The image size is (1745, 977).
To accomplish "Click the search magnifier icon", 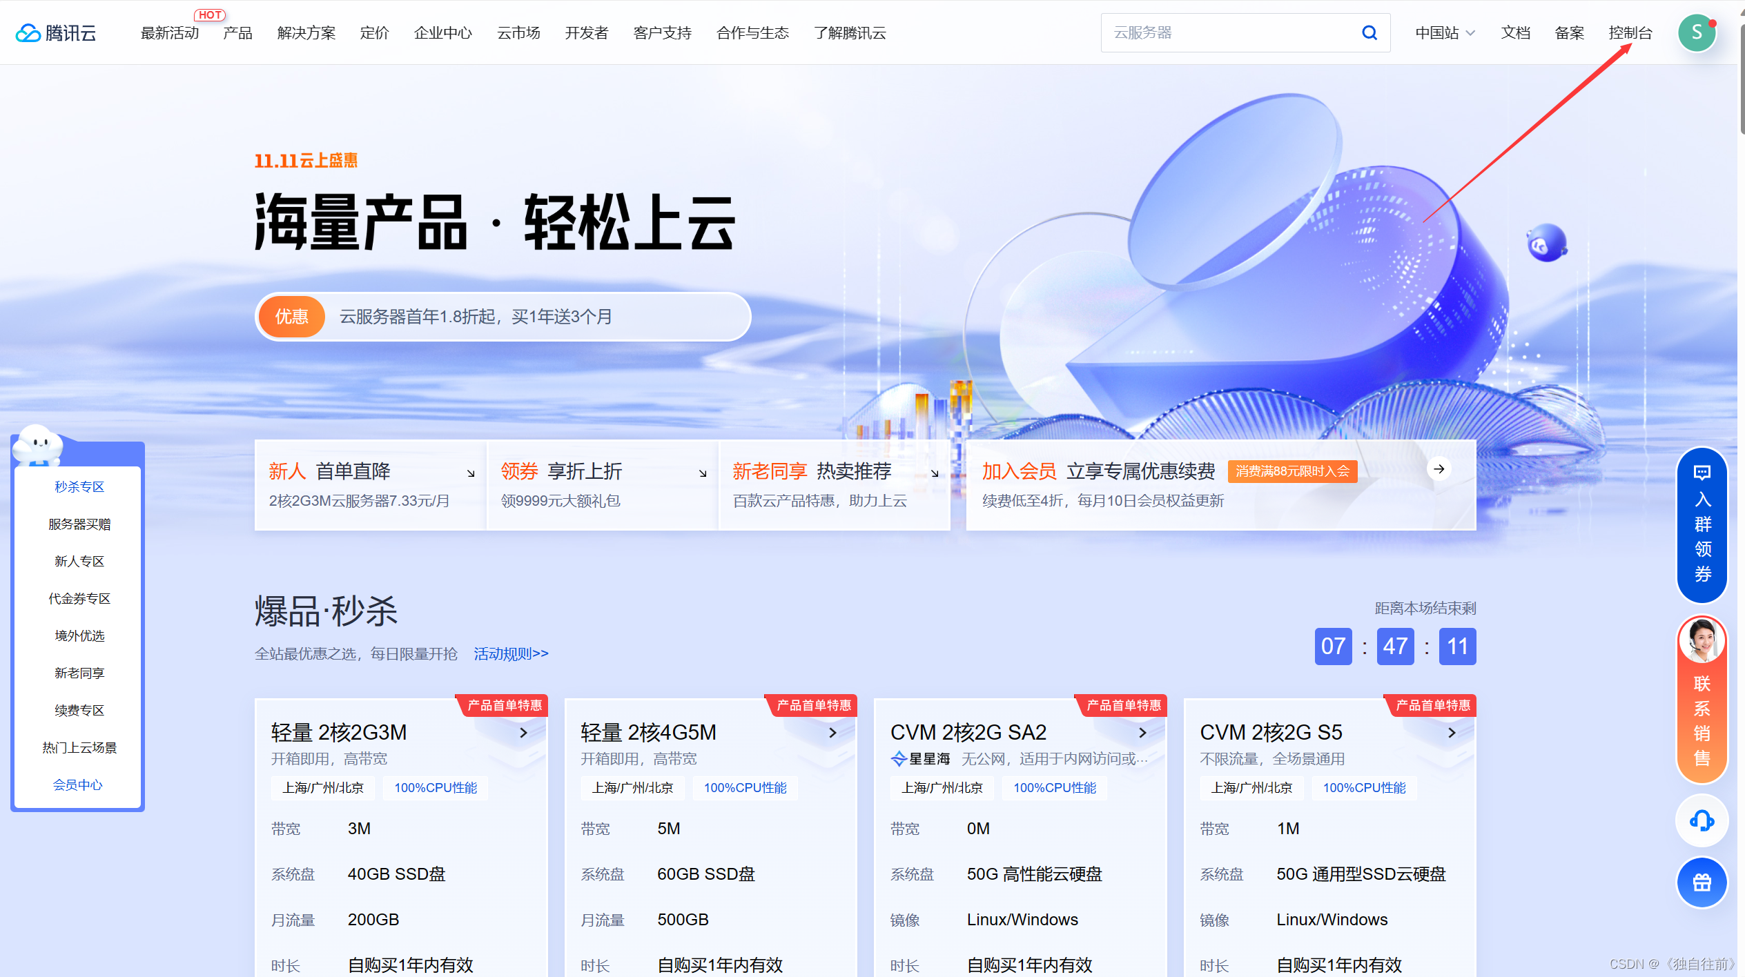I will point(1370,32).
